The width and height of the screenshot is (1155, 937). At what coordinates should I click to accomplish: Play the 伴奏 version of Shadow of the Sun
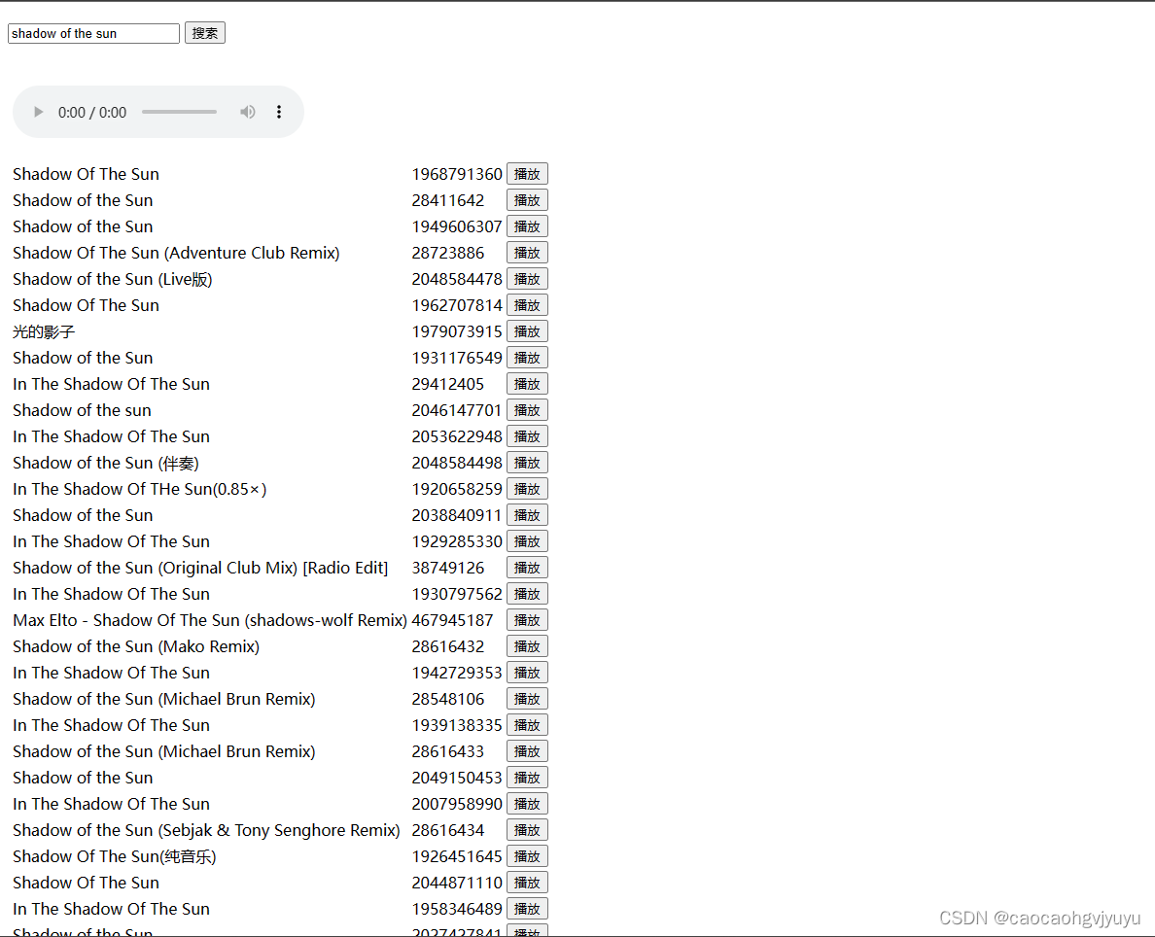click(x=527, y=463)
